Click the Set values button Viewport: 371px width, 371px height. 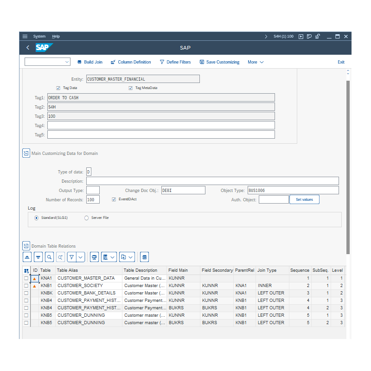304,199
